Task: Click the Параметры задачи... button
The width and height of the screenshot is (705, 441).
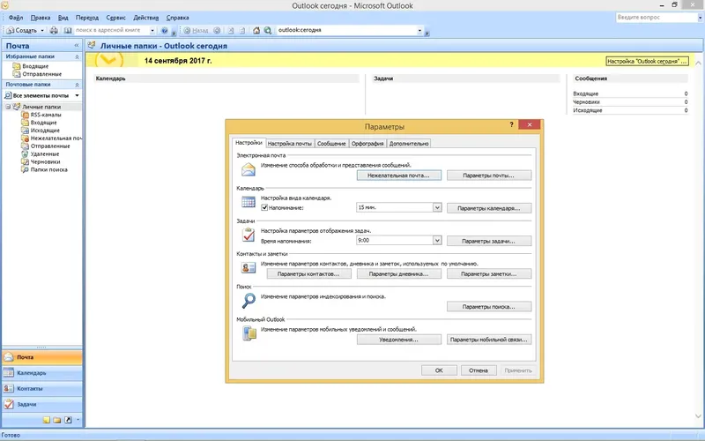Action: 489,241
